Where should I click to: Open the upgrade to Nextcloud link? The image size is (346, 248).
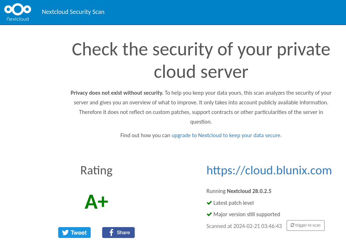click(226, 135)
